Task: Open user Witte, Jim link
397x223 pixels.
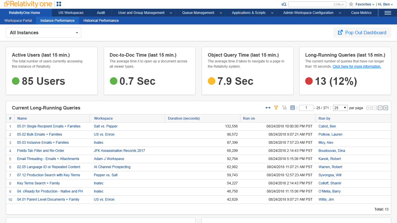Action: (326, 199)
